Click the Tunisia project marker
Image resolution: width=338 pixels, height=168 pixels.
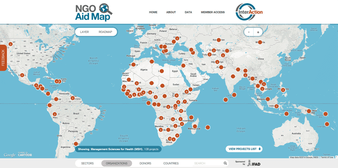point(152,62)
